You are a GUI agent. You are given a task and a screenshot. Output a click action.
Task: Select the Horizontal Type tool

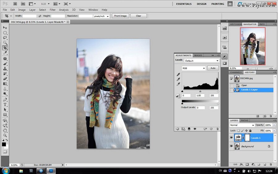(x=5, y=105)
